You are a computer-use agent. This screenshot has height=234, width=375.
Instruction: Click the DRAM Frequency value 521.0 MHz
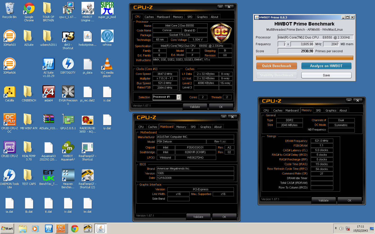tap(322, 141)
